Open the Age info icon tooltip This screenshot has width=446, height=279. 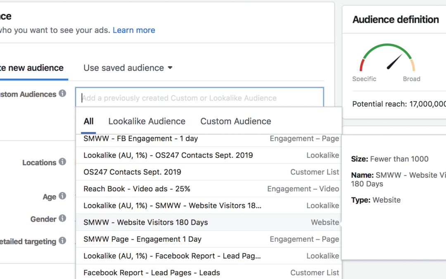(63, 196)
